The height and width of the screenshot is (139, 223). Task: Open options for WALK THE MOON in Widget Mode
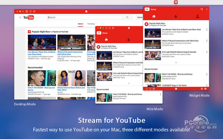207,74
